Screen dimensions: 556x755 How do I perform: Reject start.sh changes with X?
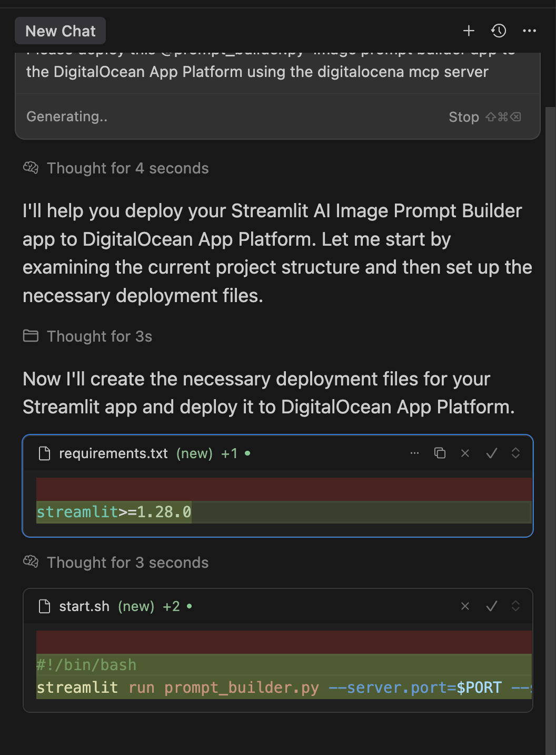465,606
